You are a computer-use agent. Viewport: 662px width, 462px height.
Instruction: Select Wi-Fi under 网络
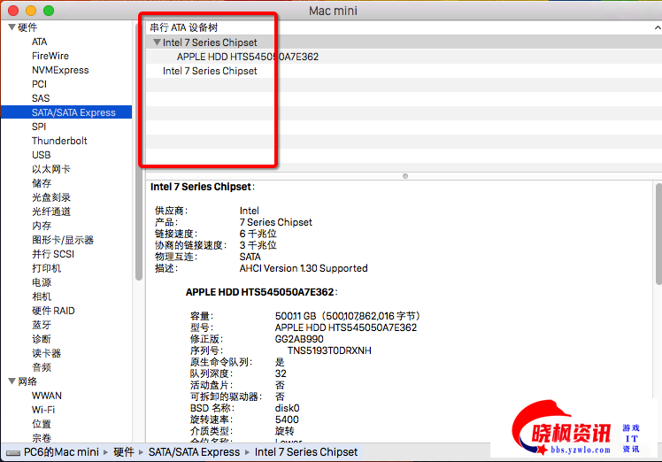click(x=43, y=410)
